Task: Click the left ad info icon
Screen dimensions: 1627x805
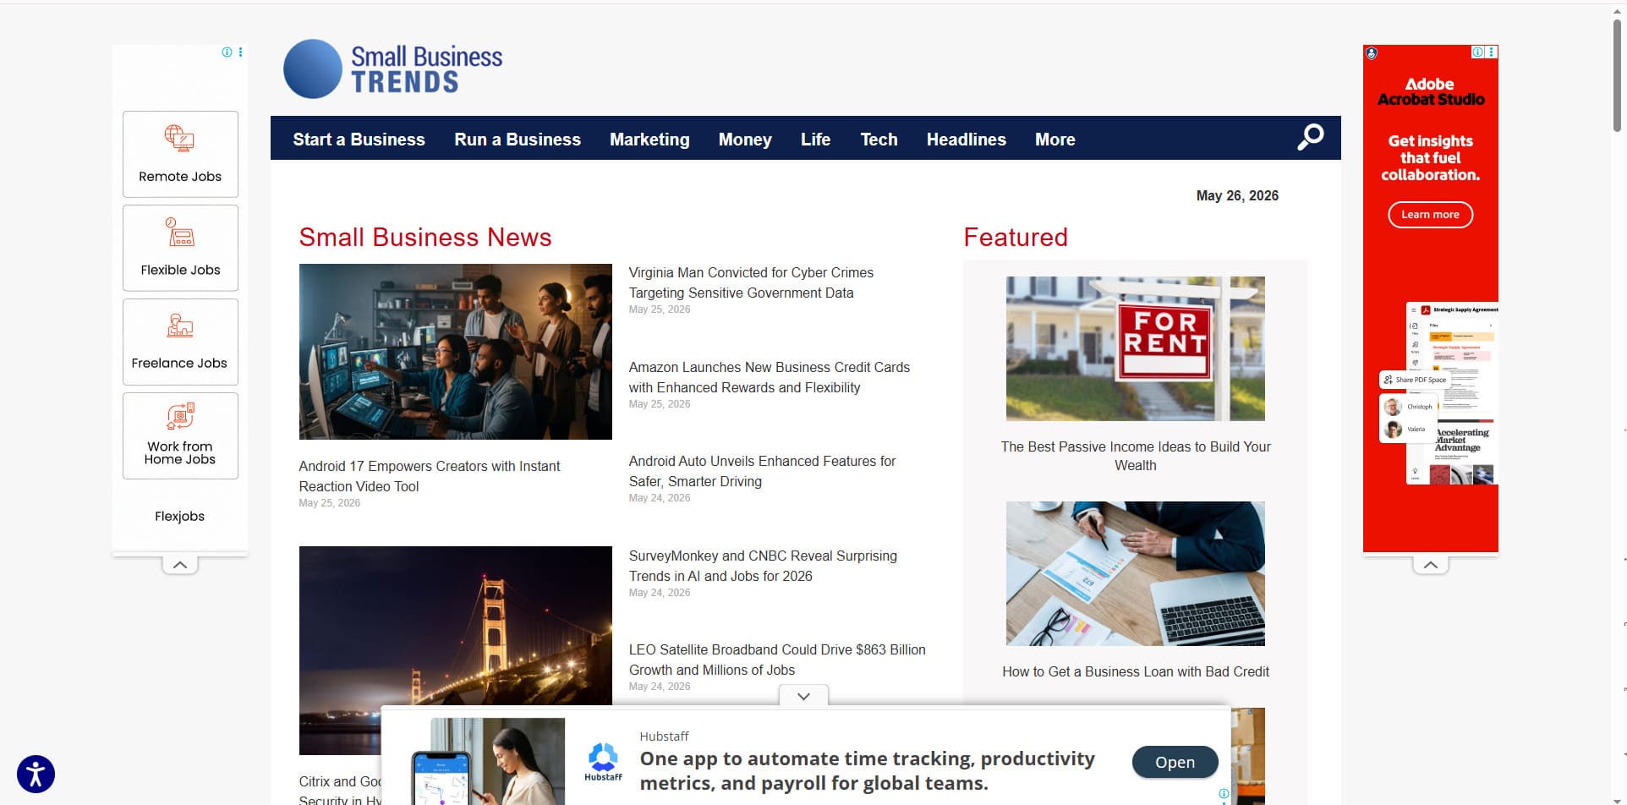Action: coord(227,52)
